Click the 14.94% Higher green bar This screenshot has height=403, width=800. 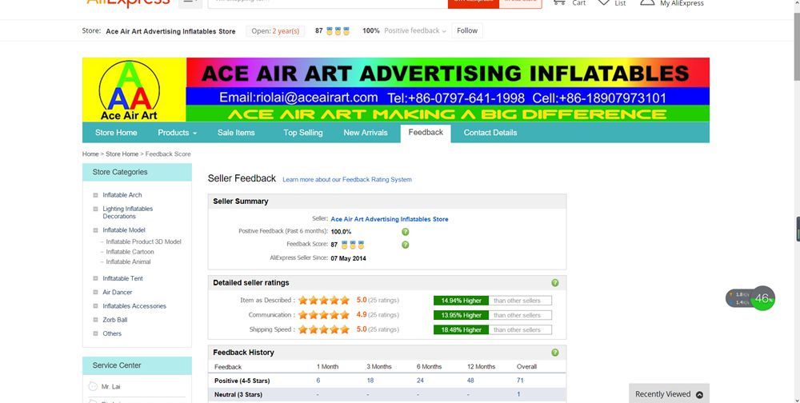462,301
